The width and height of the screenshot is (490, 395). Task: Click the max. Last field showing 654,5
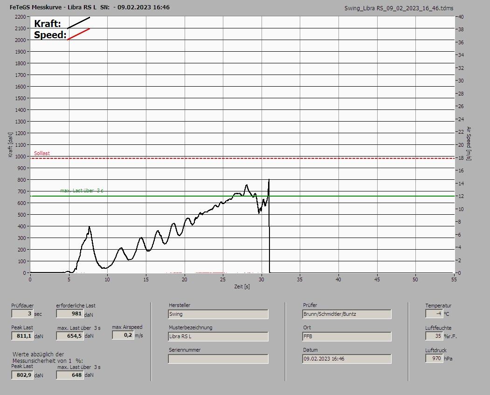[x=70, y=336]
